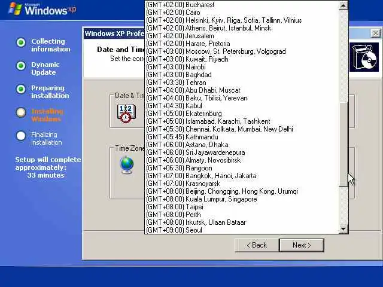Pick Moscow, St. Petersburg, Volgograd zone
The image size is (383, 287).
[x=242, y=51]
